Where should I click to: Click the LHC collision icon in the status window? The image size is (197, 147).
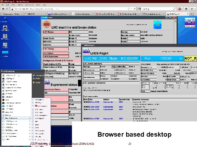[x=47, y=24]
